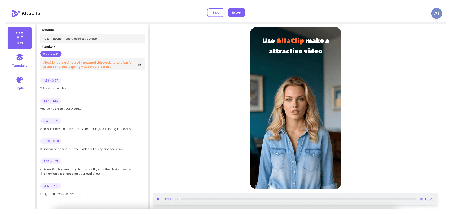Select the 6.49 - 8.79 timestamp chip
The width and height of the screenshot is (451, 214).
tap(51, 121)
